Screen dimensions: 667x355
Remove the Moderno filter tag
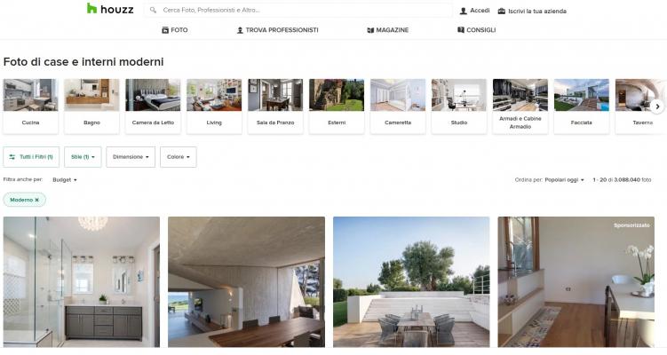coord(37,200)
